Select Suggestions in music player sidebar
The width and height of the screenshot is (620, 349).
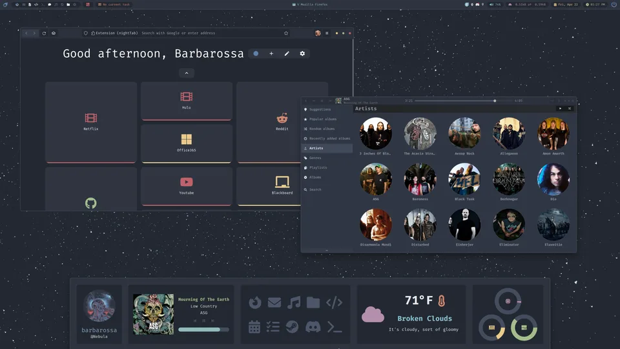coord(327,110)
